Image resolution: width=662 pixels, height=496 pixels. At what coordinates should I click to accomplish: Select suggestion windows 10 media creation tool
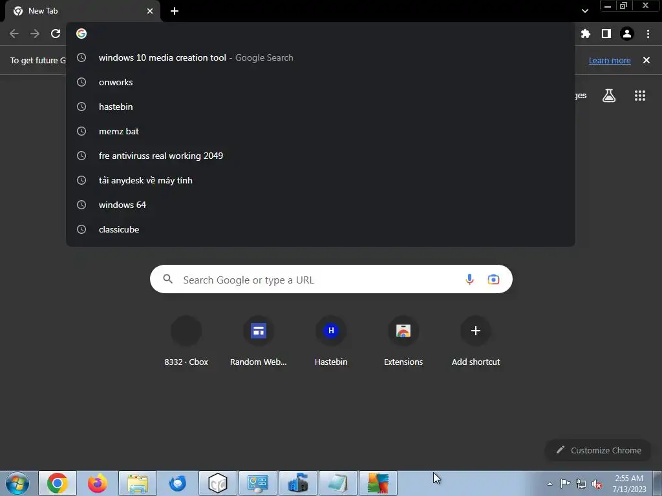pos(321,57)
